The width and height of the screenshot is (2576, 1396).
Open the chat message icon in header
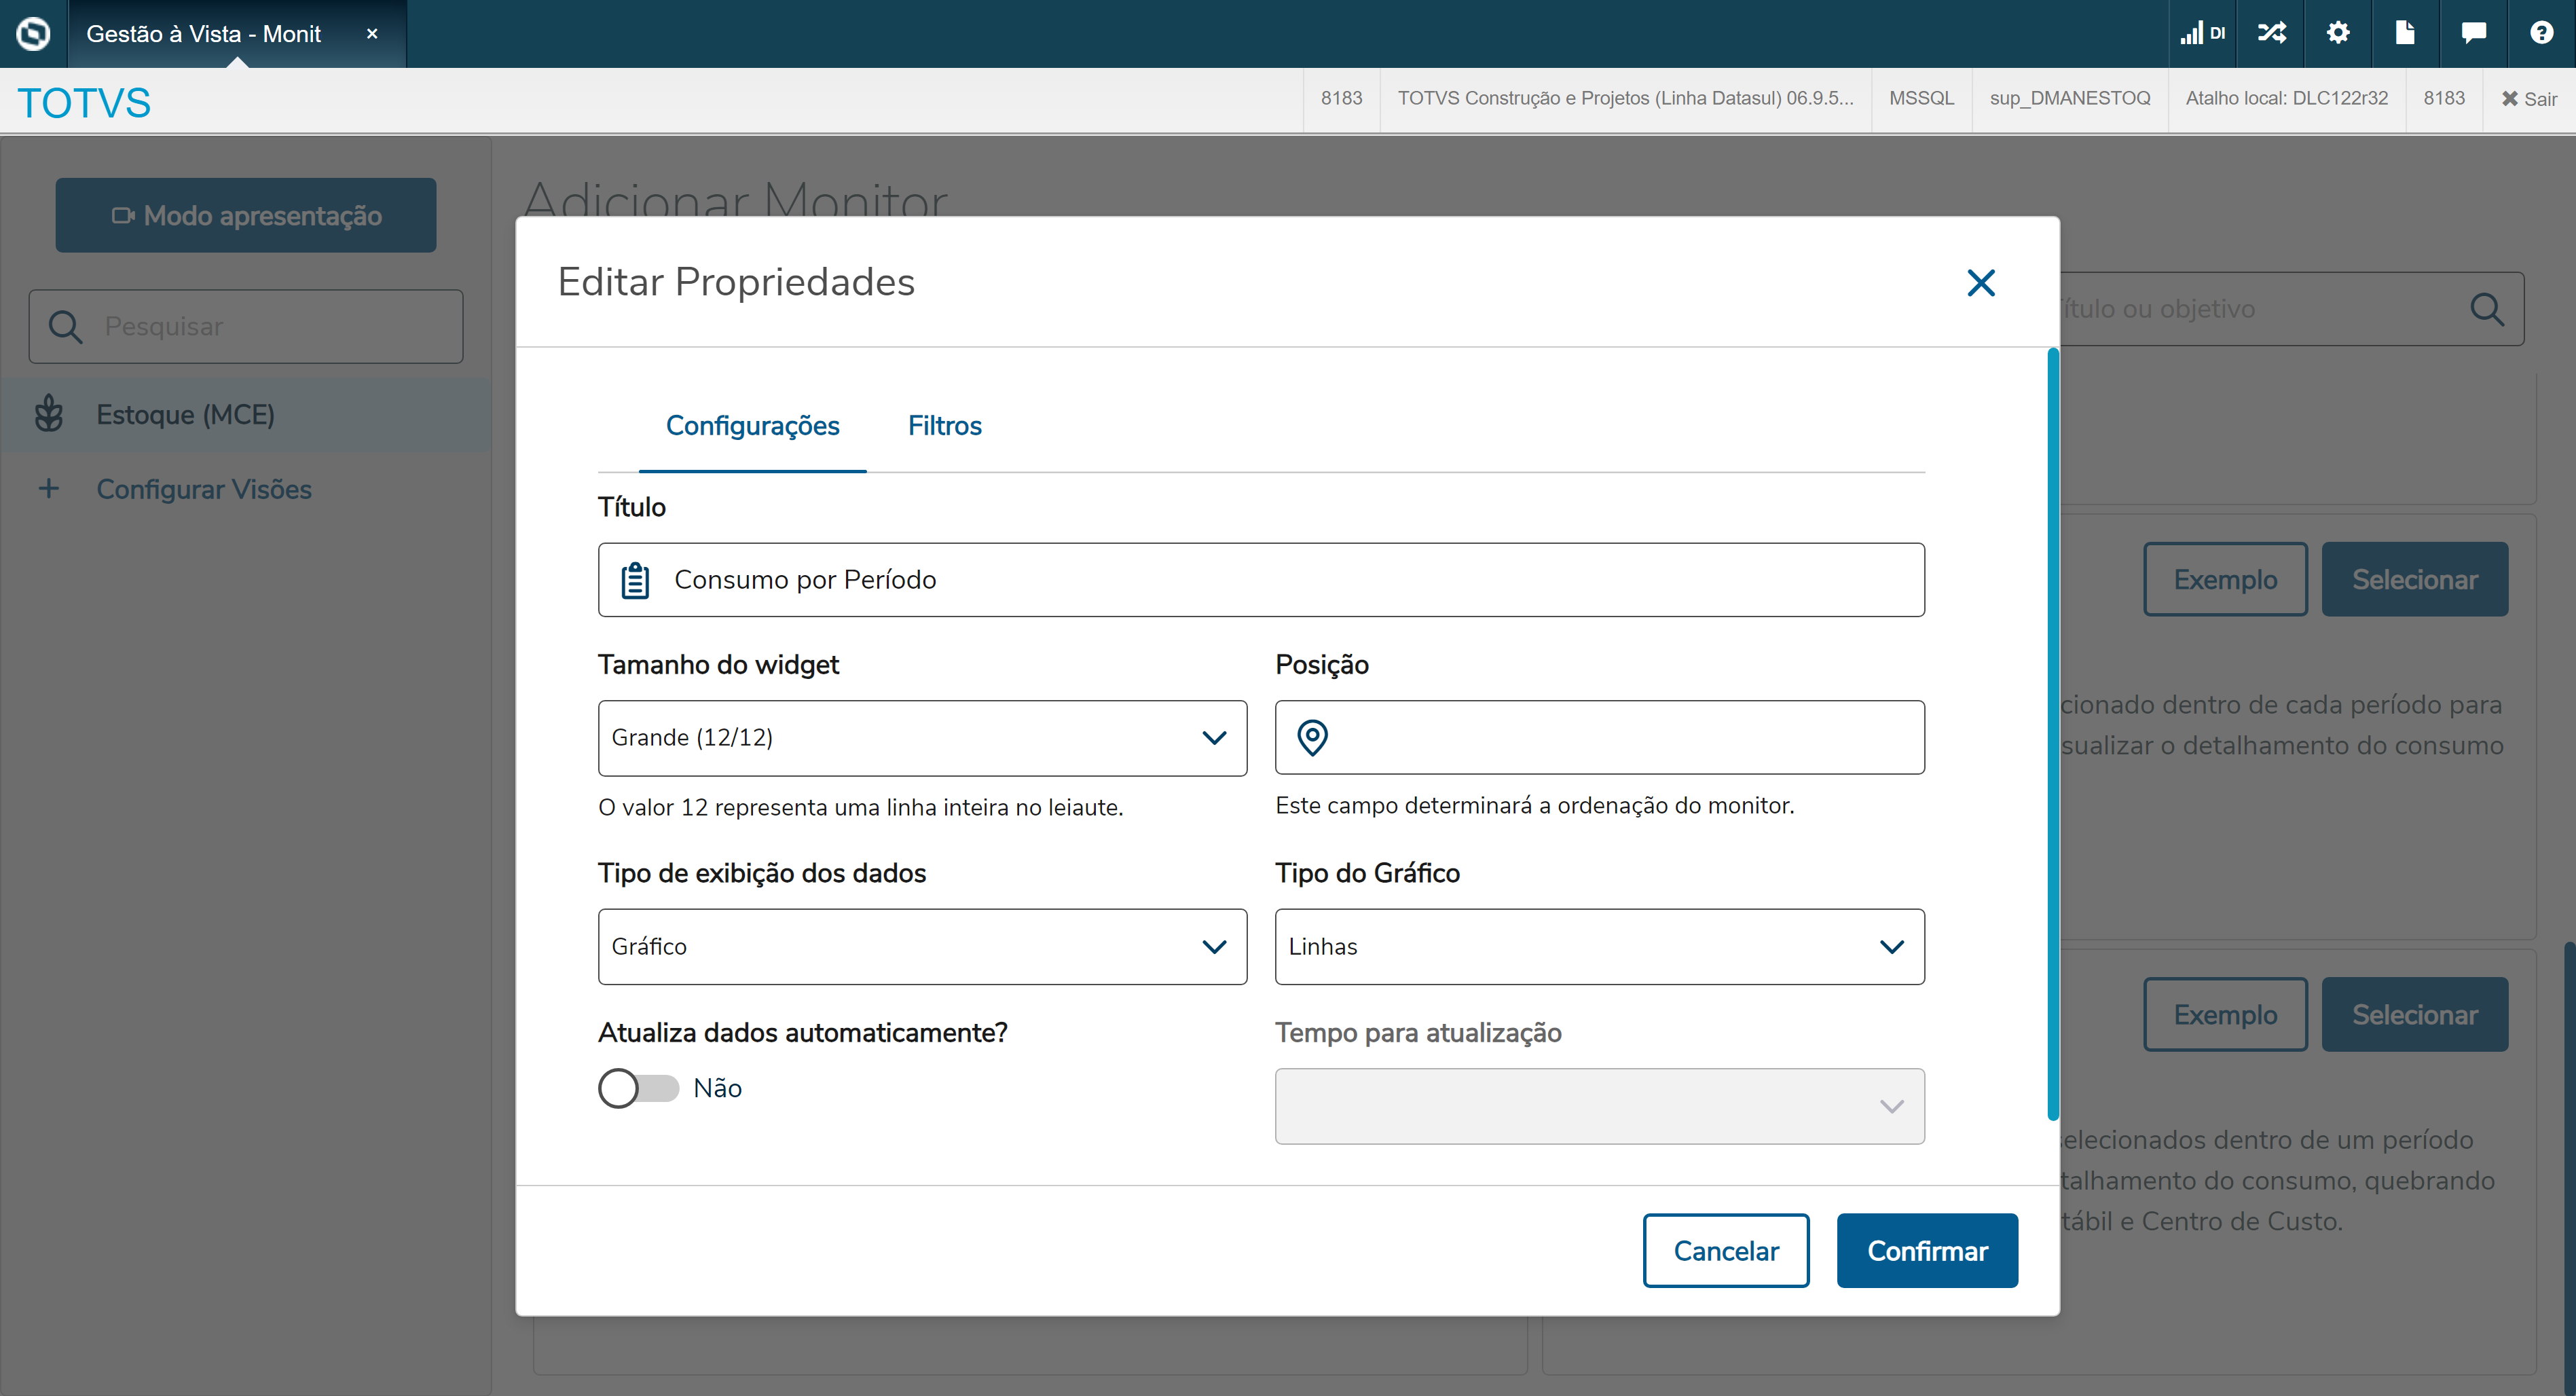click(x=2473, y=33)
